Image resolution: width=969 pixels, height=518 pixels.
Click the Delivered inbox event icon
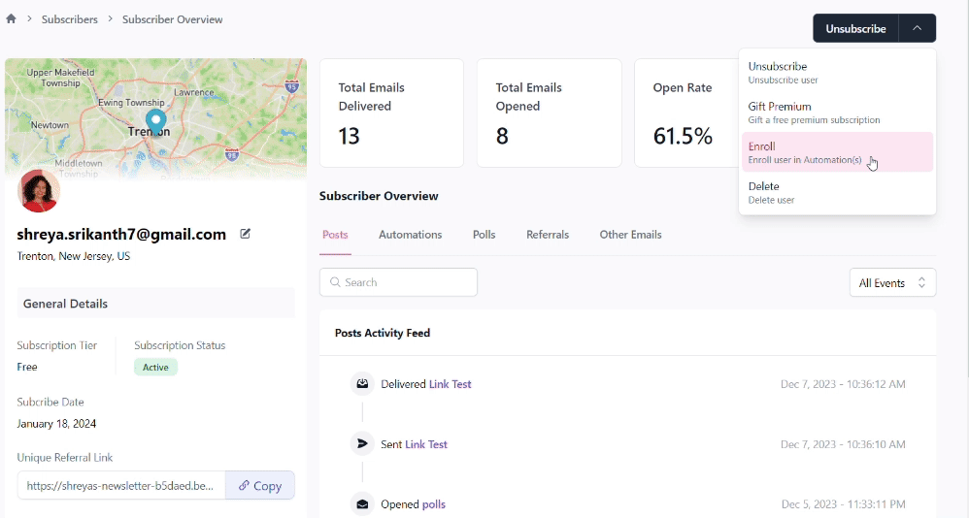pos(362,383)
